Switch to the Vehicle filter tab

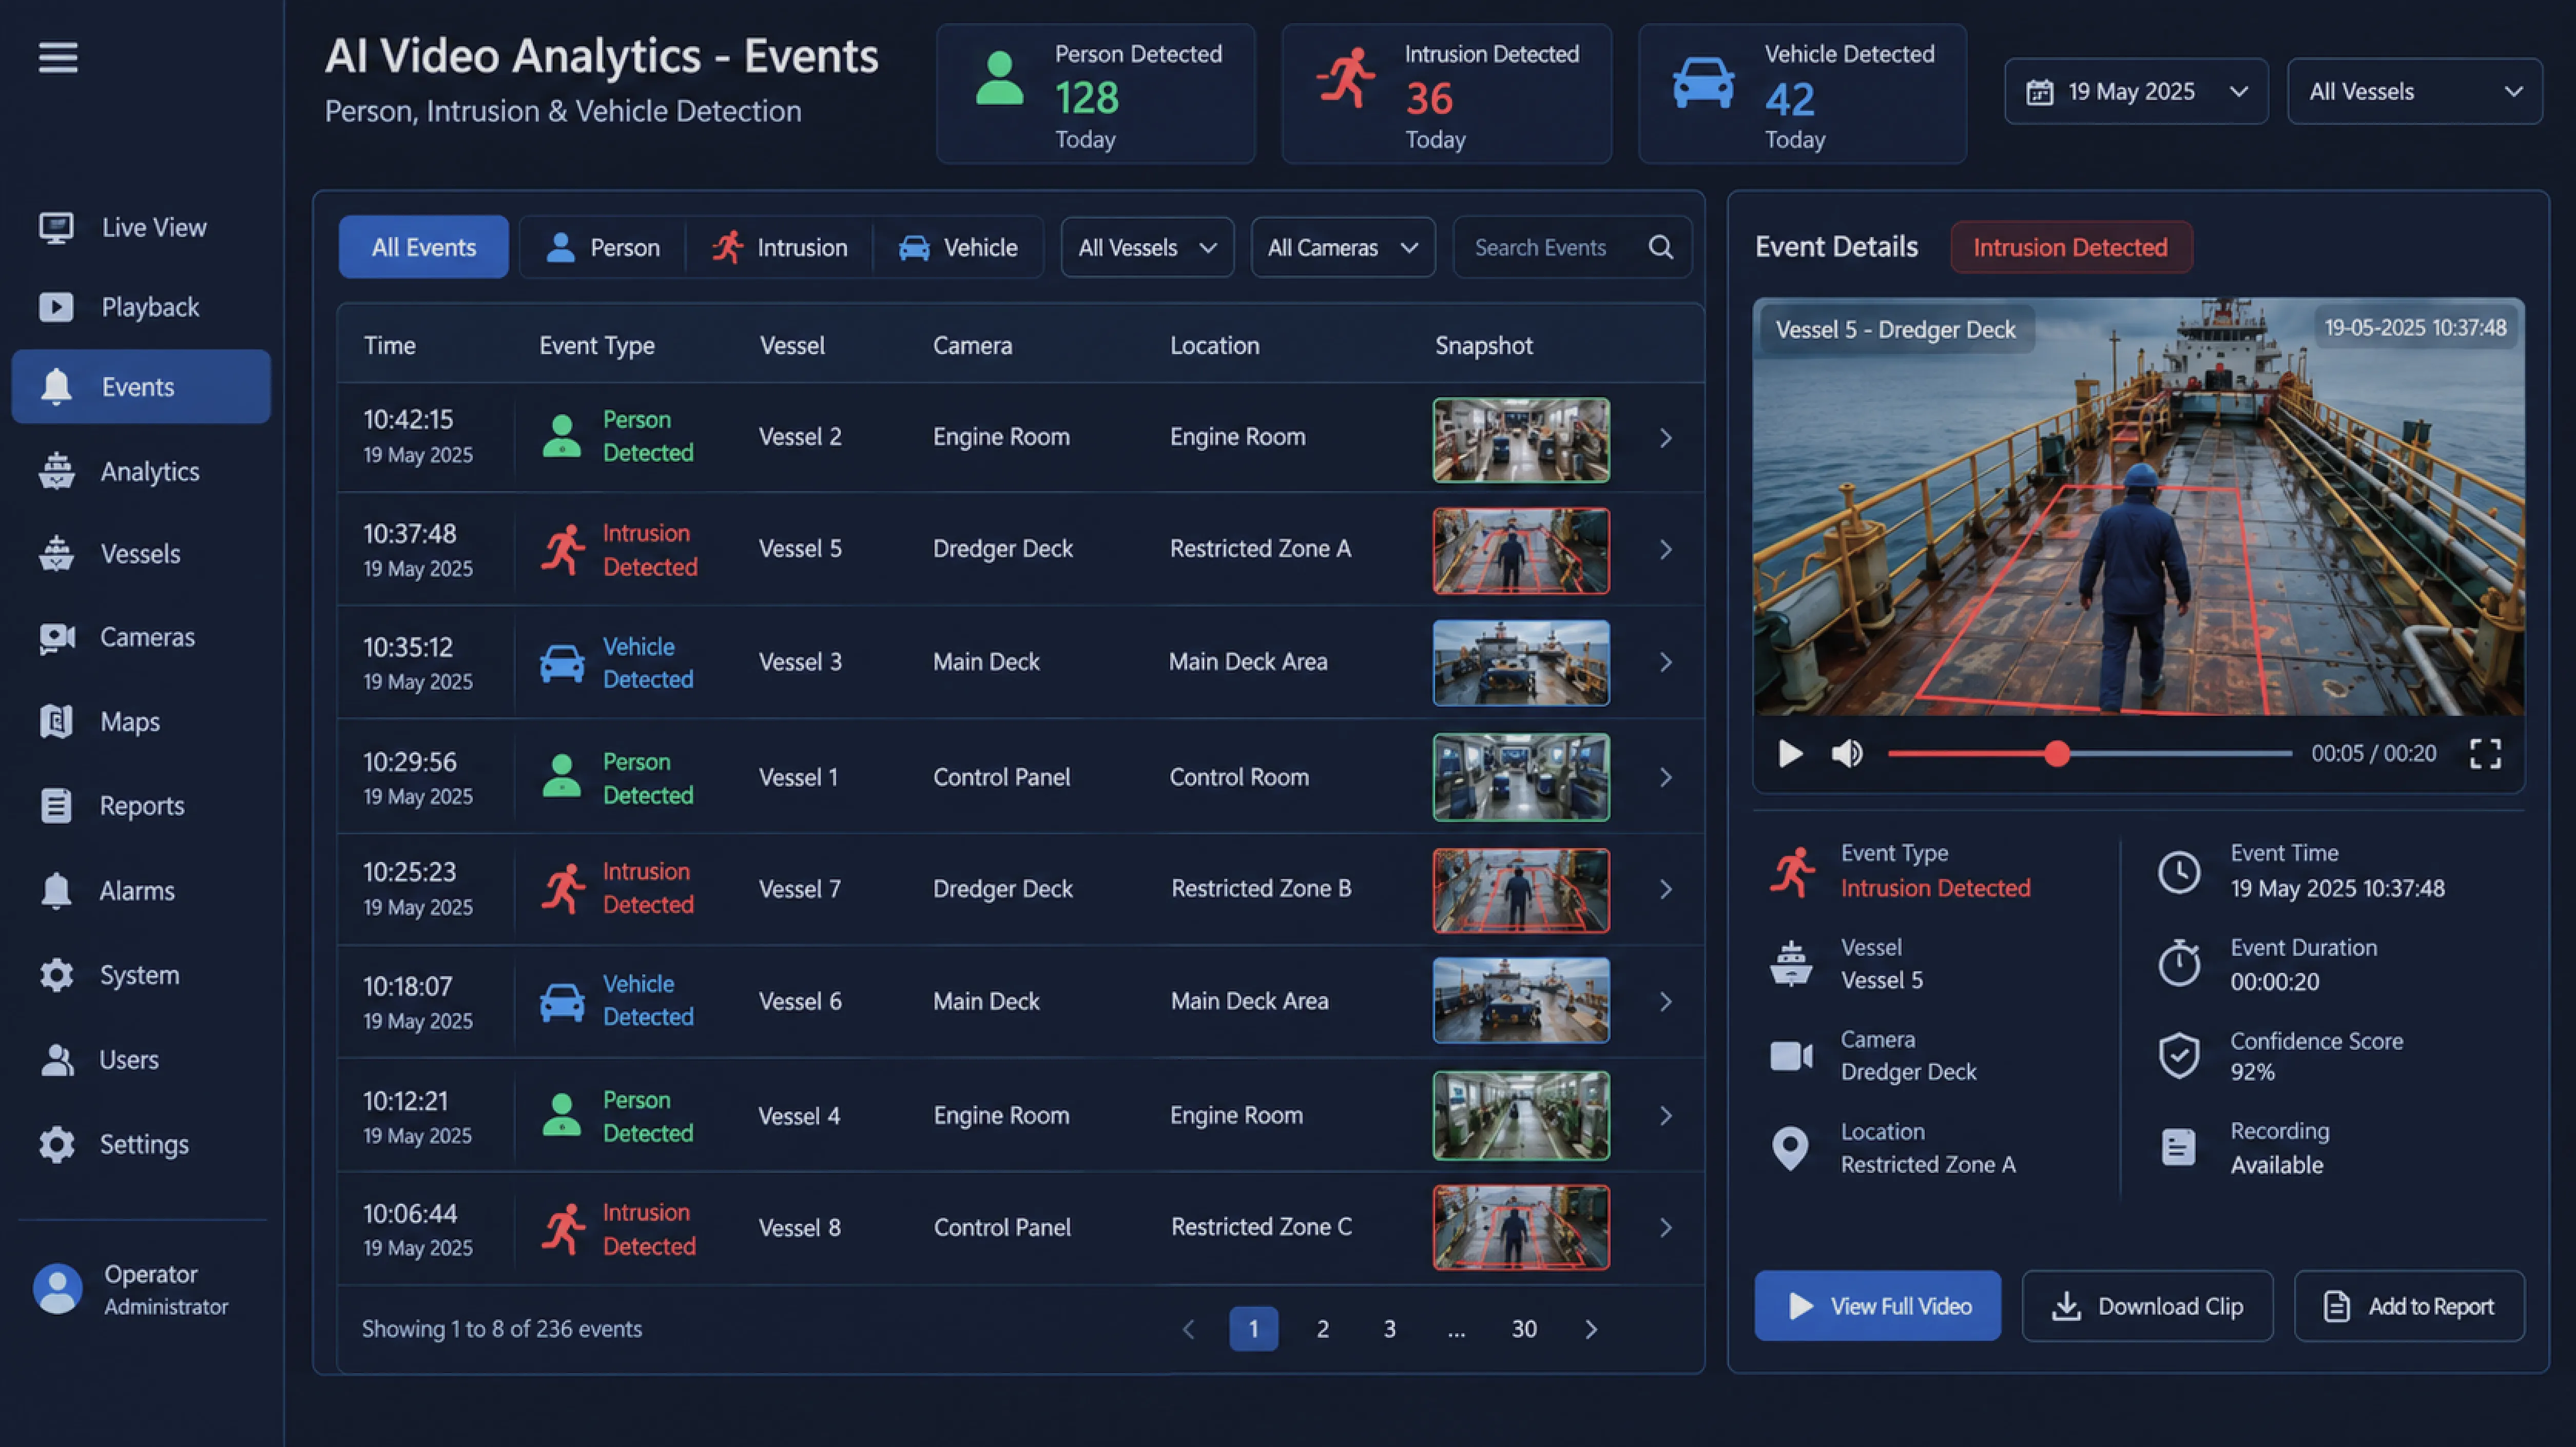(x=958, y=247)
